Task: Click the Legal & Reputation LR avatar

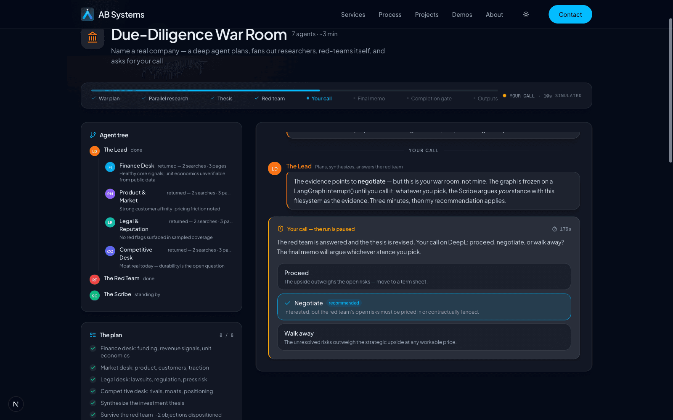Action: (x=110, y=222)
